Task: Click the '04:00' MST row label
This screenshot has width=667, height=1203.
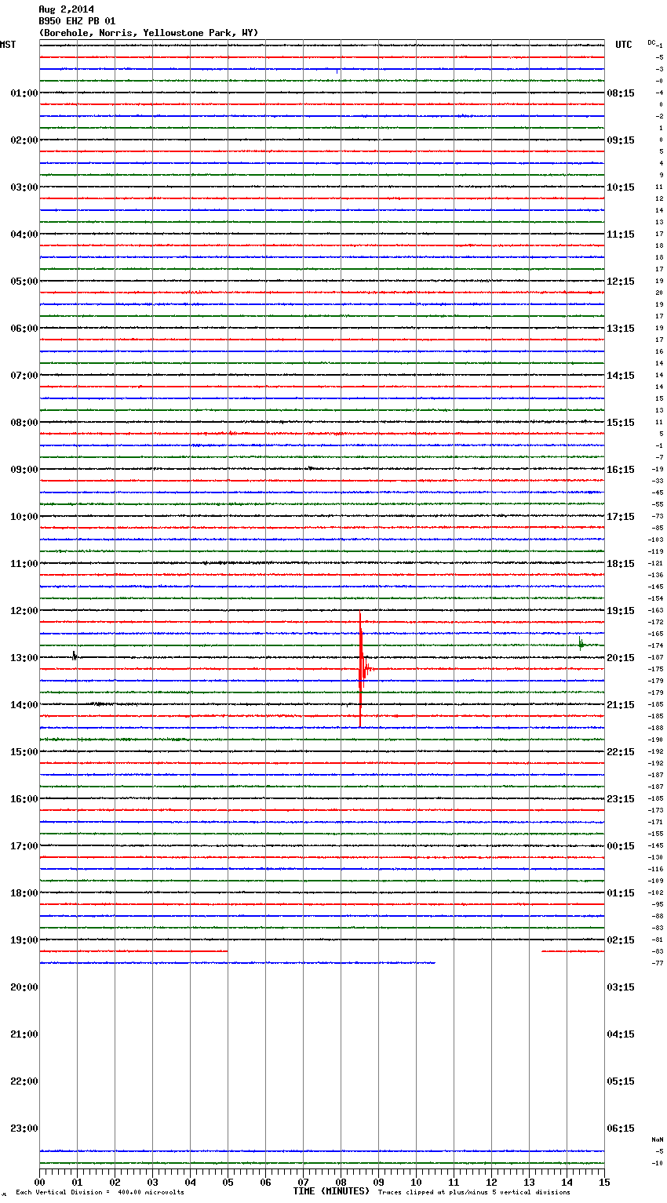Action: tap(24, 234)
